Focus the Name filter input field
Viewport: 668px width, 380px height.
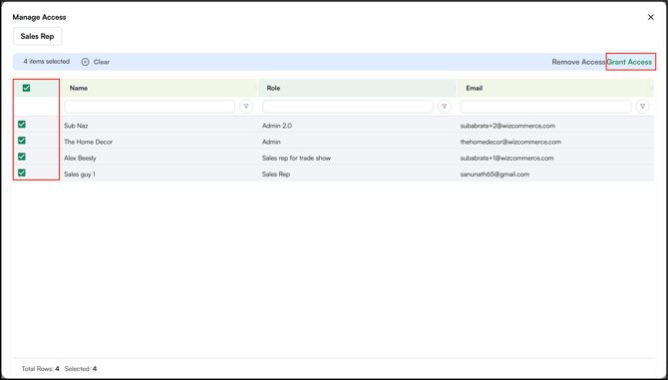click(150, 107)
